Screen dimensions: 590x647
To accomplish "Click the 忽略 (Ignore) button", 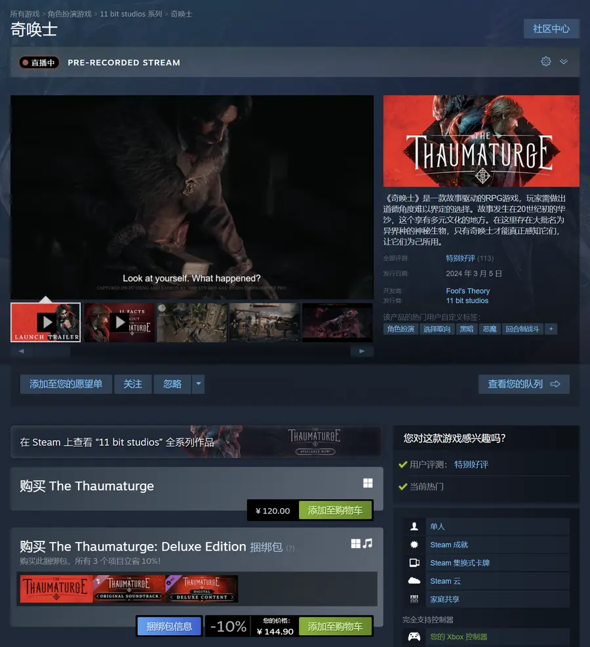I will click(172, 383).
